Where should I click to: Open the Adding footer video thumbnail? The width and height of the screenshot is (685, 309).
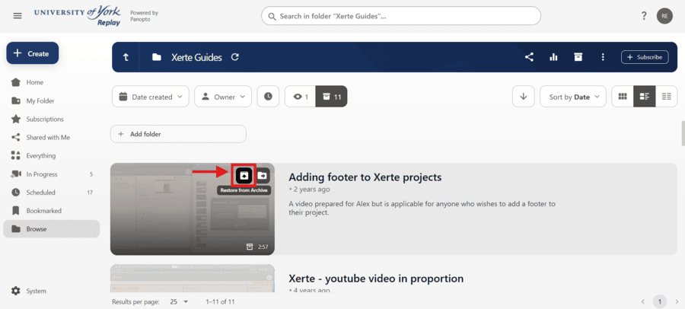pos(193,209)
